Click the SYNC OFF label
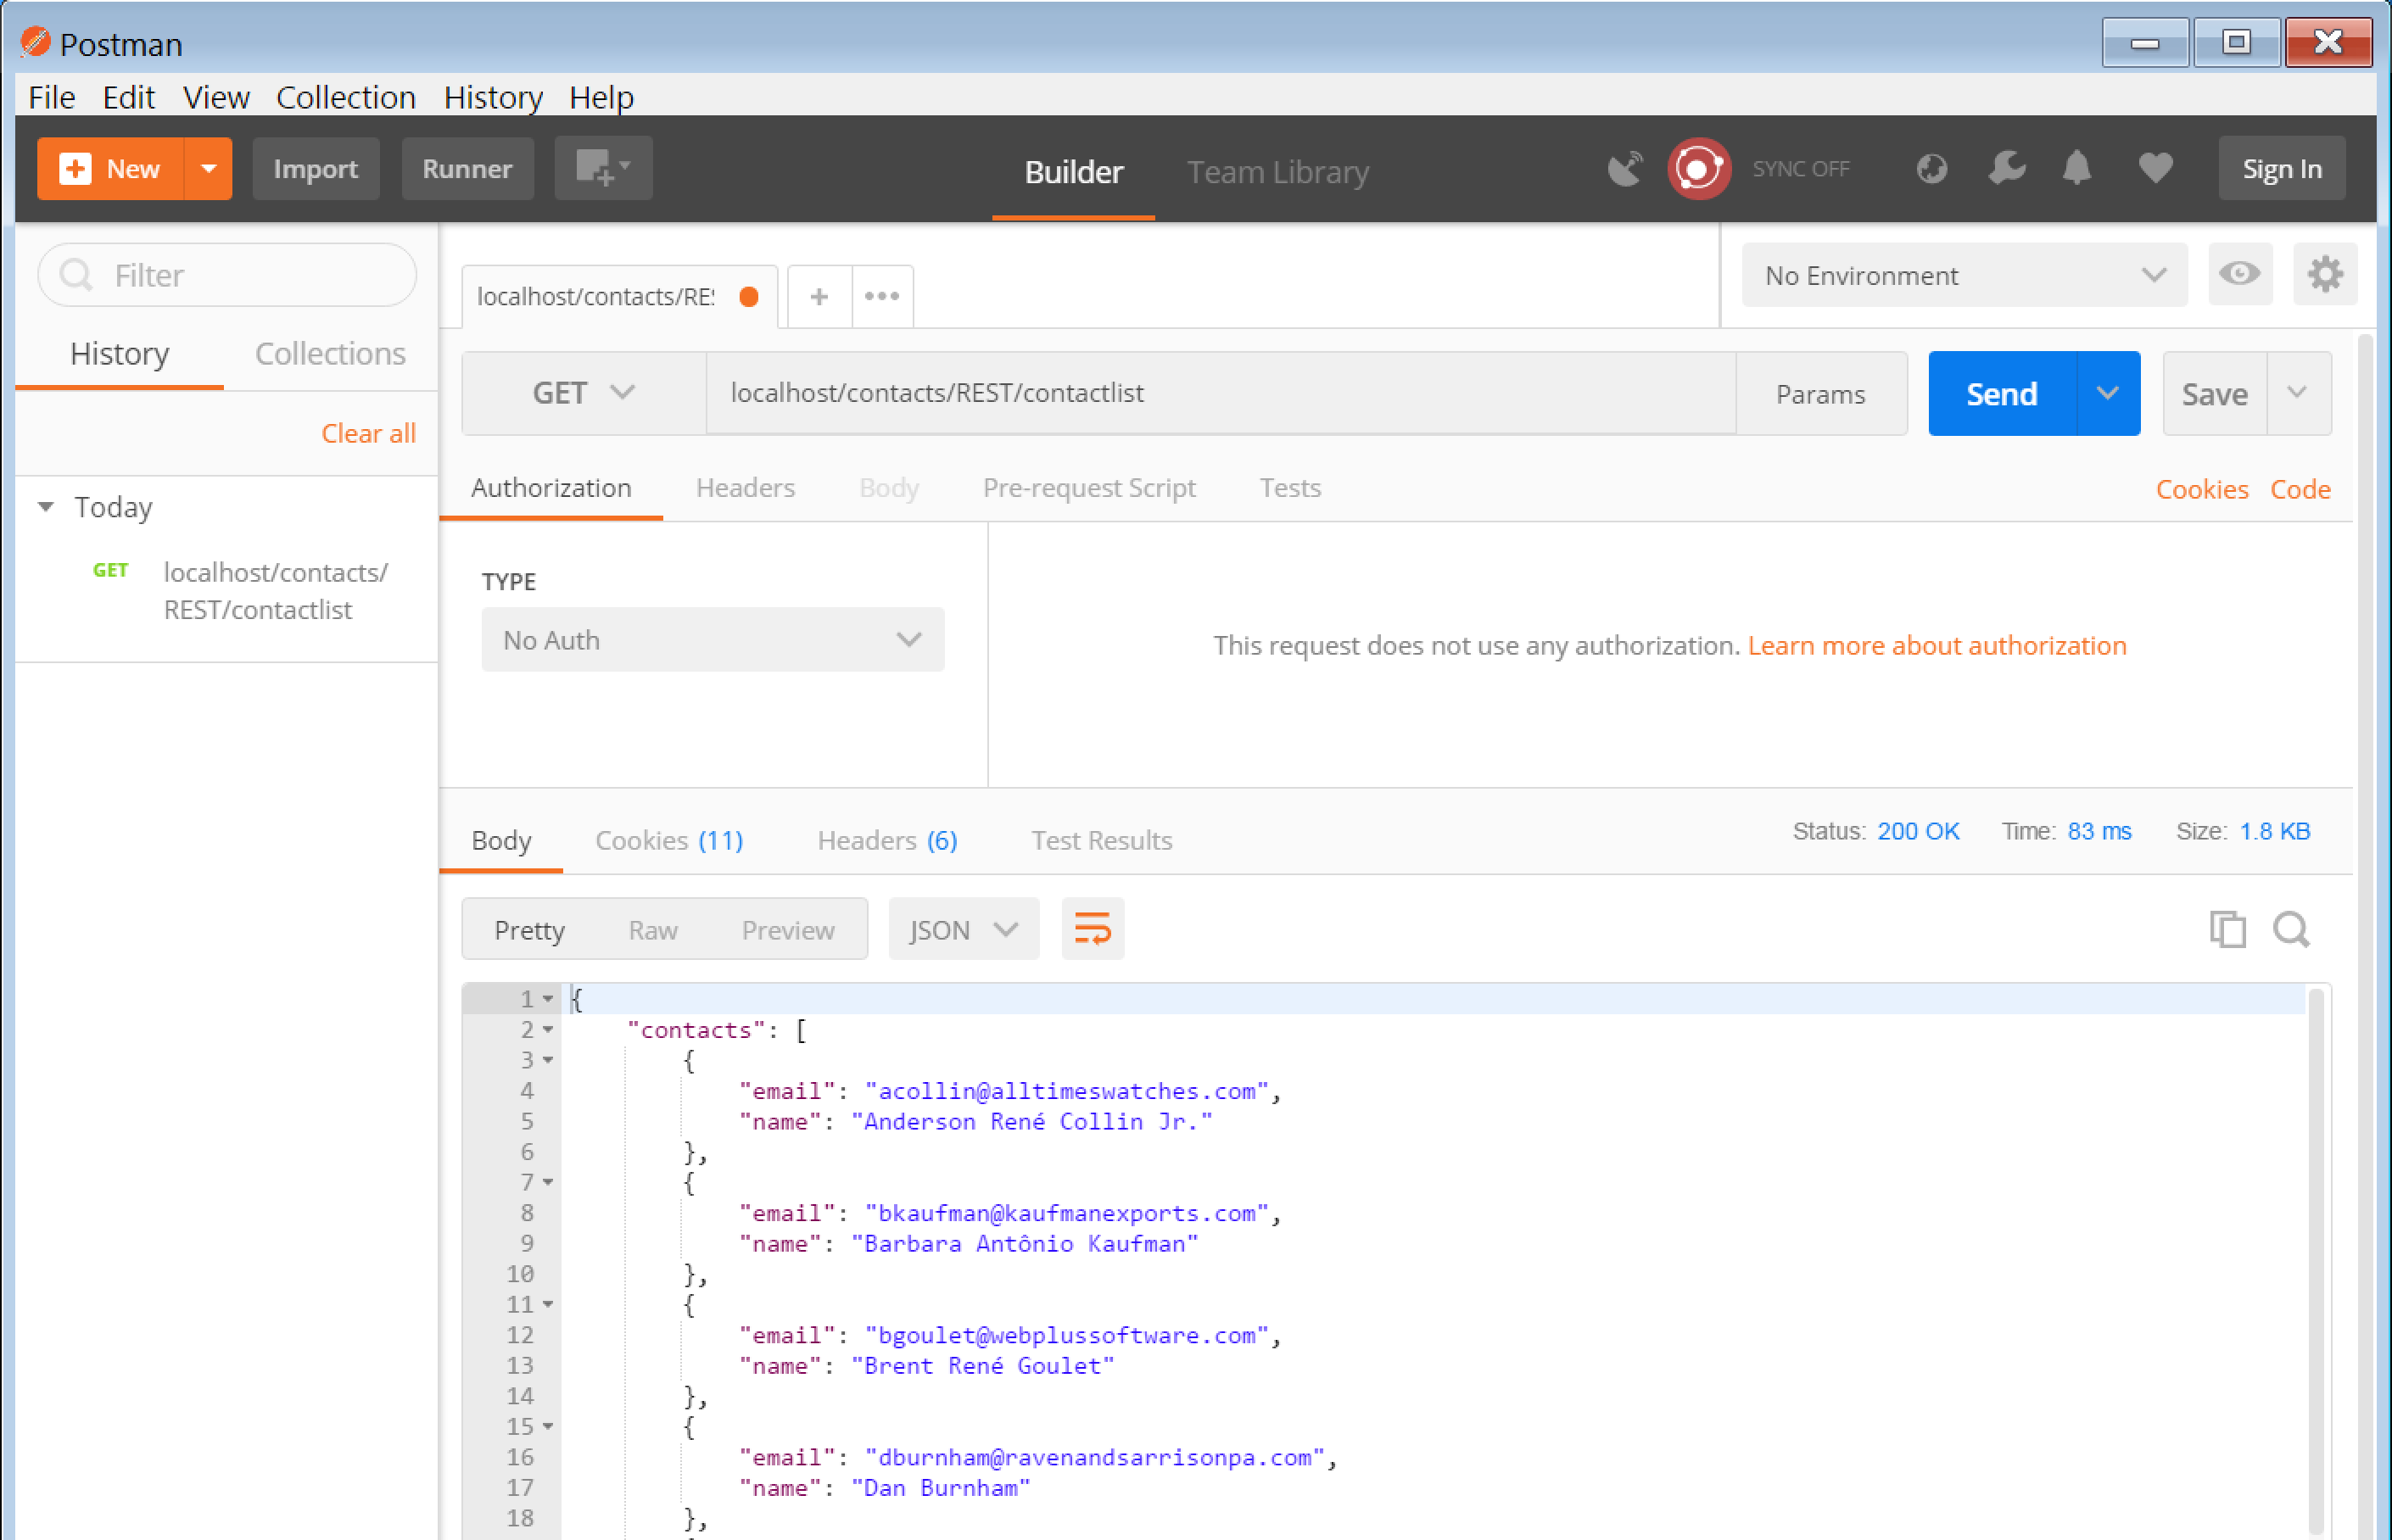Viewport: 2392px width, 1540px height. coord(1800,169)
